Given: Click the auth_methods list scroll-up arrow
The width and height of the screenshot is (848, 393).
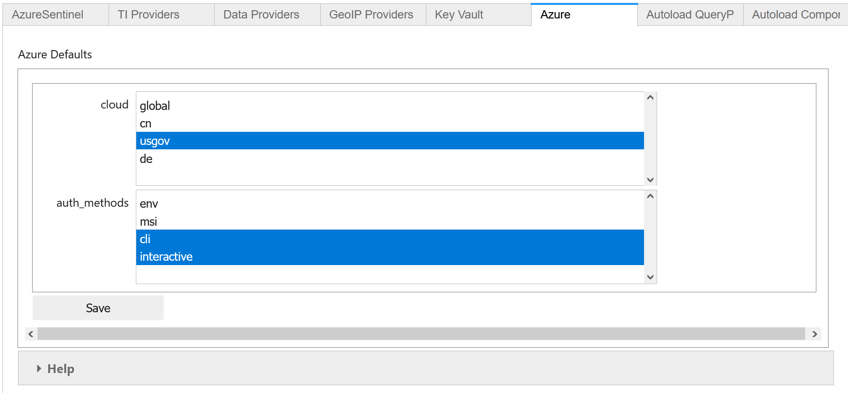Looking at the screenshot, I should [650, 196].
